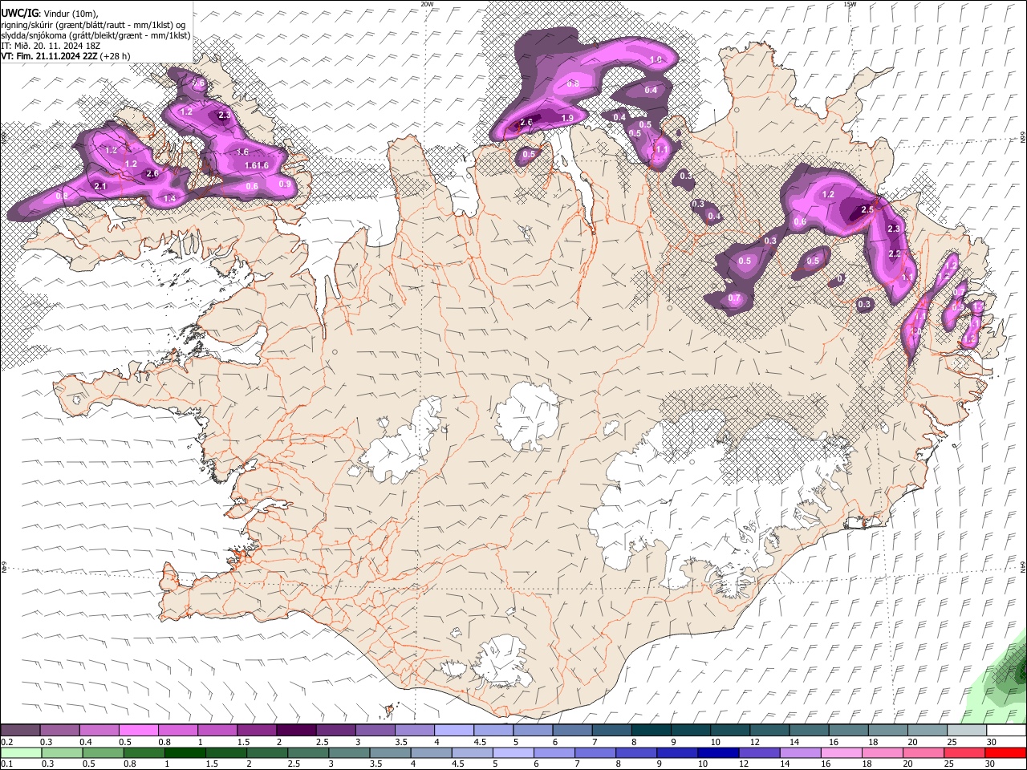The height and width of the screenshot is (770, 1027).
Task: Click the swatch between 1.5 and 2, upper scale
Action: coord(257,731)
